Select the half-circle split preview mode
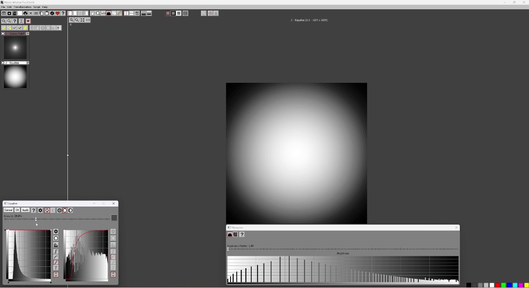 (x=70, y=210)
